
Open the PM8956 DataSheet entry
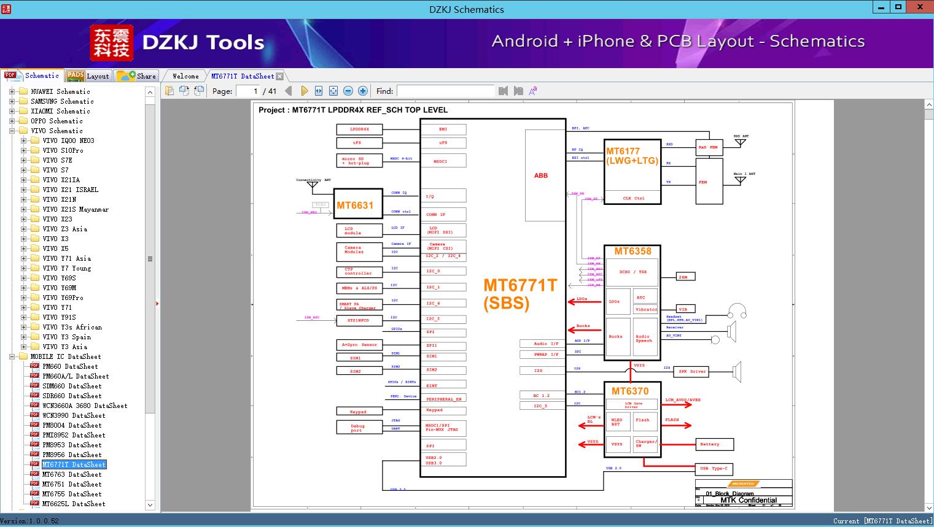(x=72, y=455)
